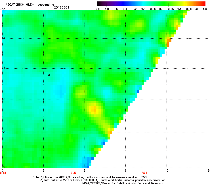Click the -58 latitude axis label
Screen dimensions: 210x185
tap(3, 132)
